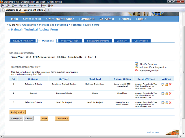
Task: Open the View menu
Action: click(14, 5)
